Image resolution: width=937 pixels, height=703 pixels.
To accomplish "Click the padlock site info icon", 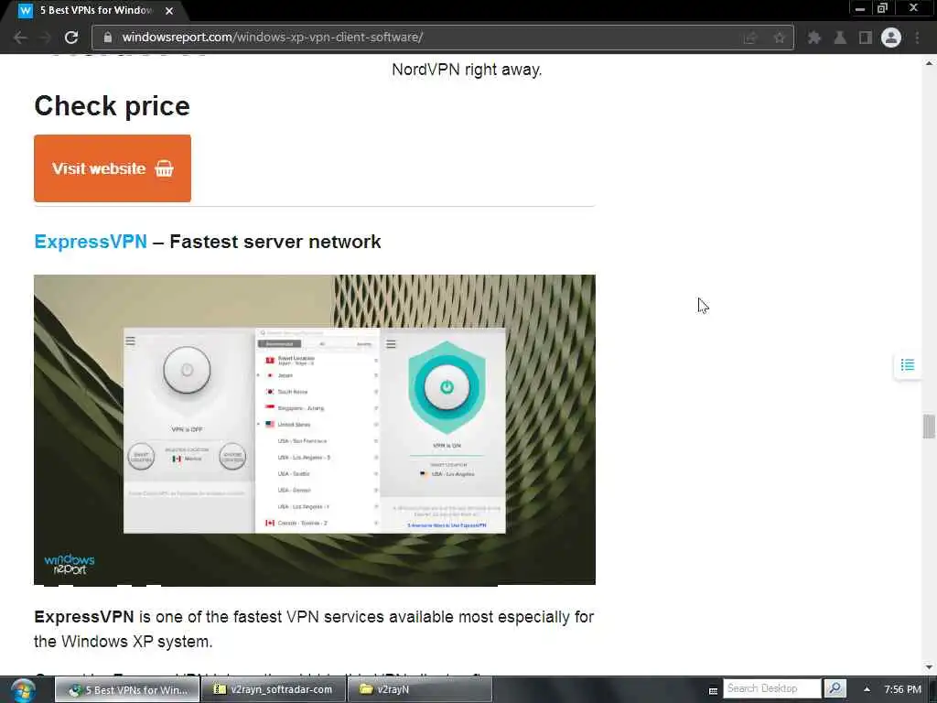I will coord(108,37).
